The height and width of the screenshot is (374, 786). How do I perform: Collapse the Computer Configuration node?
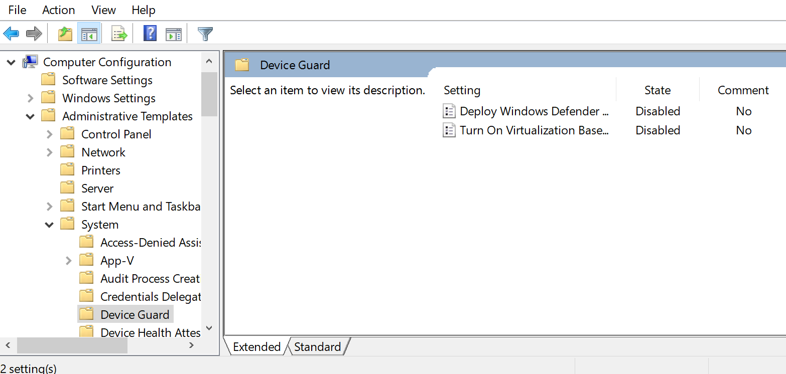(x=11, y=62)
